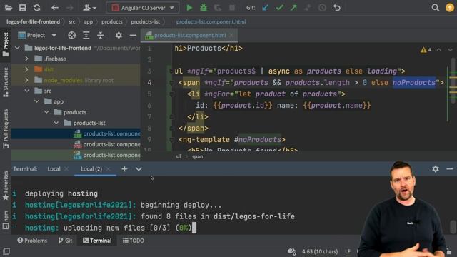Expand the .firebase folder
This screenshot has height=257, width=457.
(x=26, y=59)
